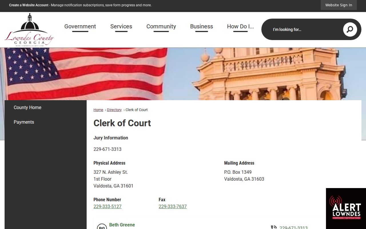Click the search magnifier button
This screenshot has width=366, height=229.
[x=350, y=29]
